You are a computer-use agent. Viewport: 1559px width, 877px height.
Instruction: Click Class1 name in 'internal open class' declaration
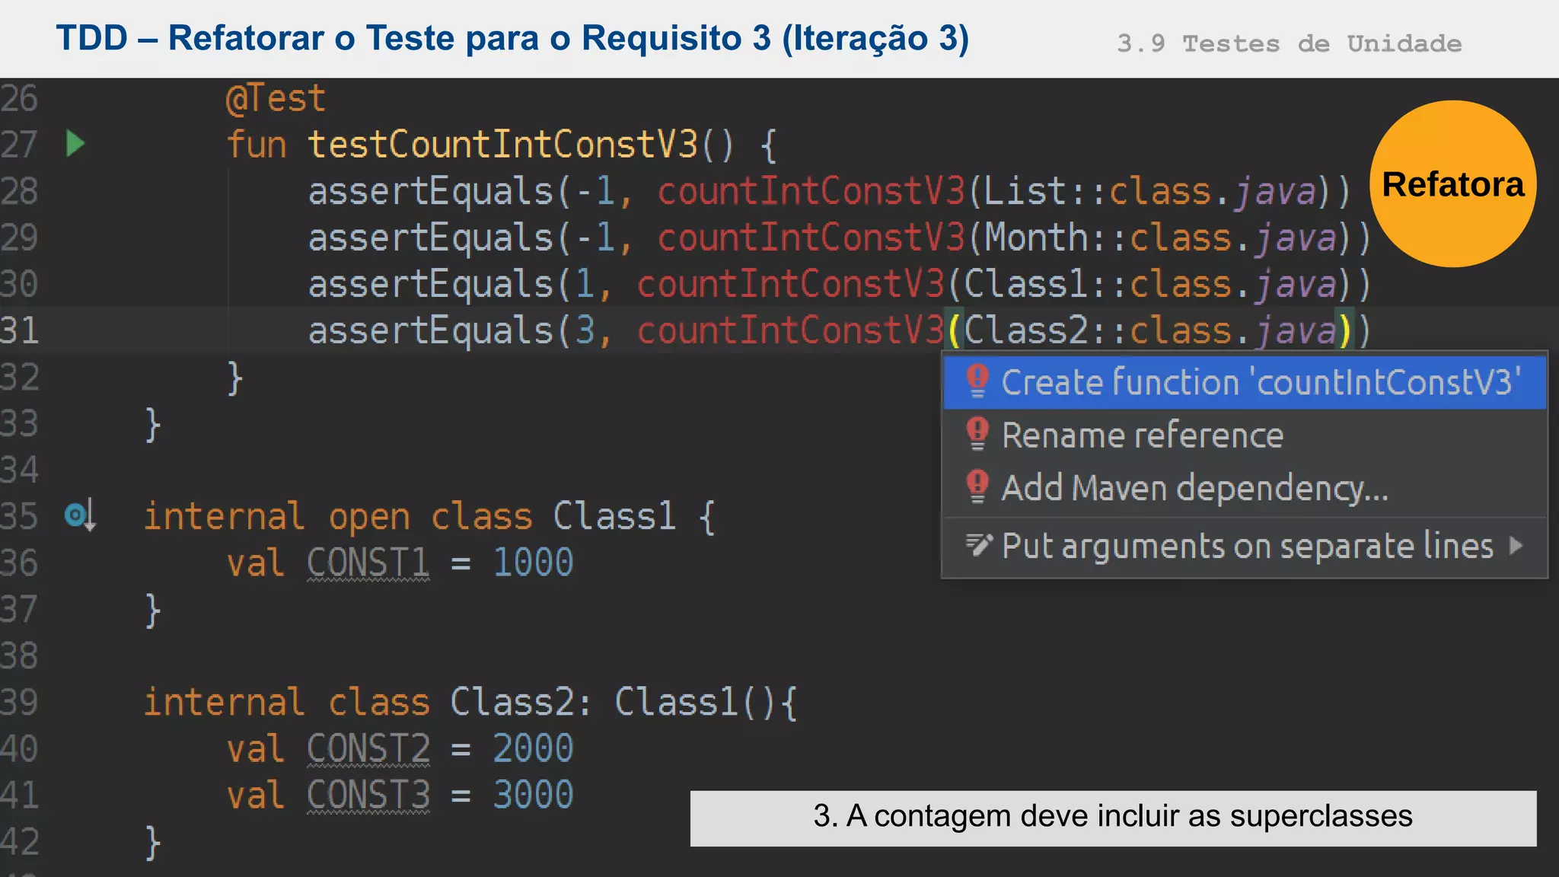614,517
